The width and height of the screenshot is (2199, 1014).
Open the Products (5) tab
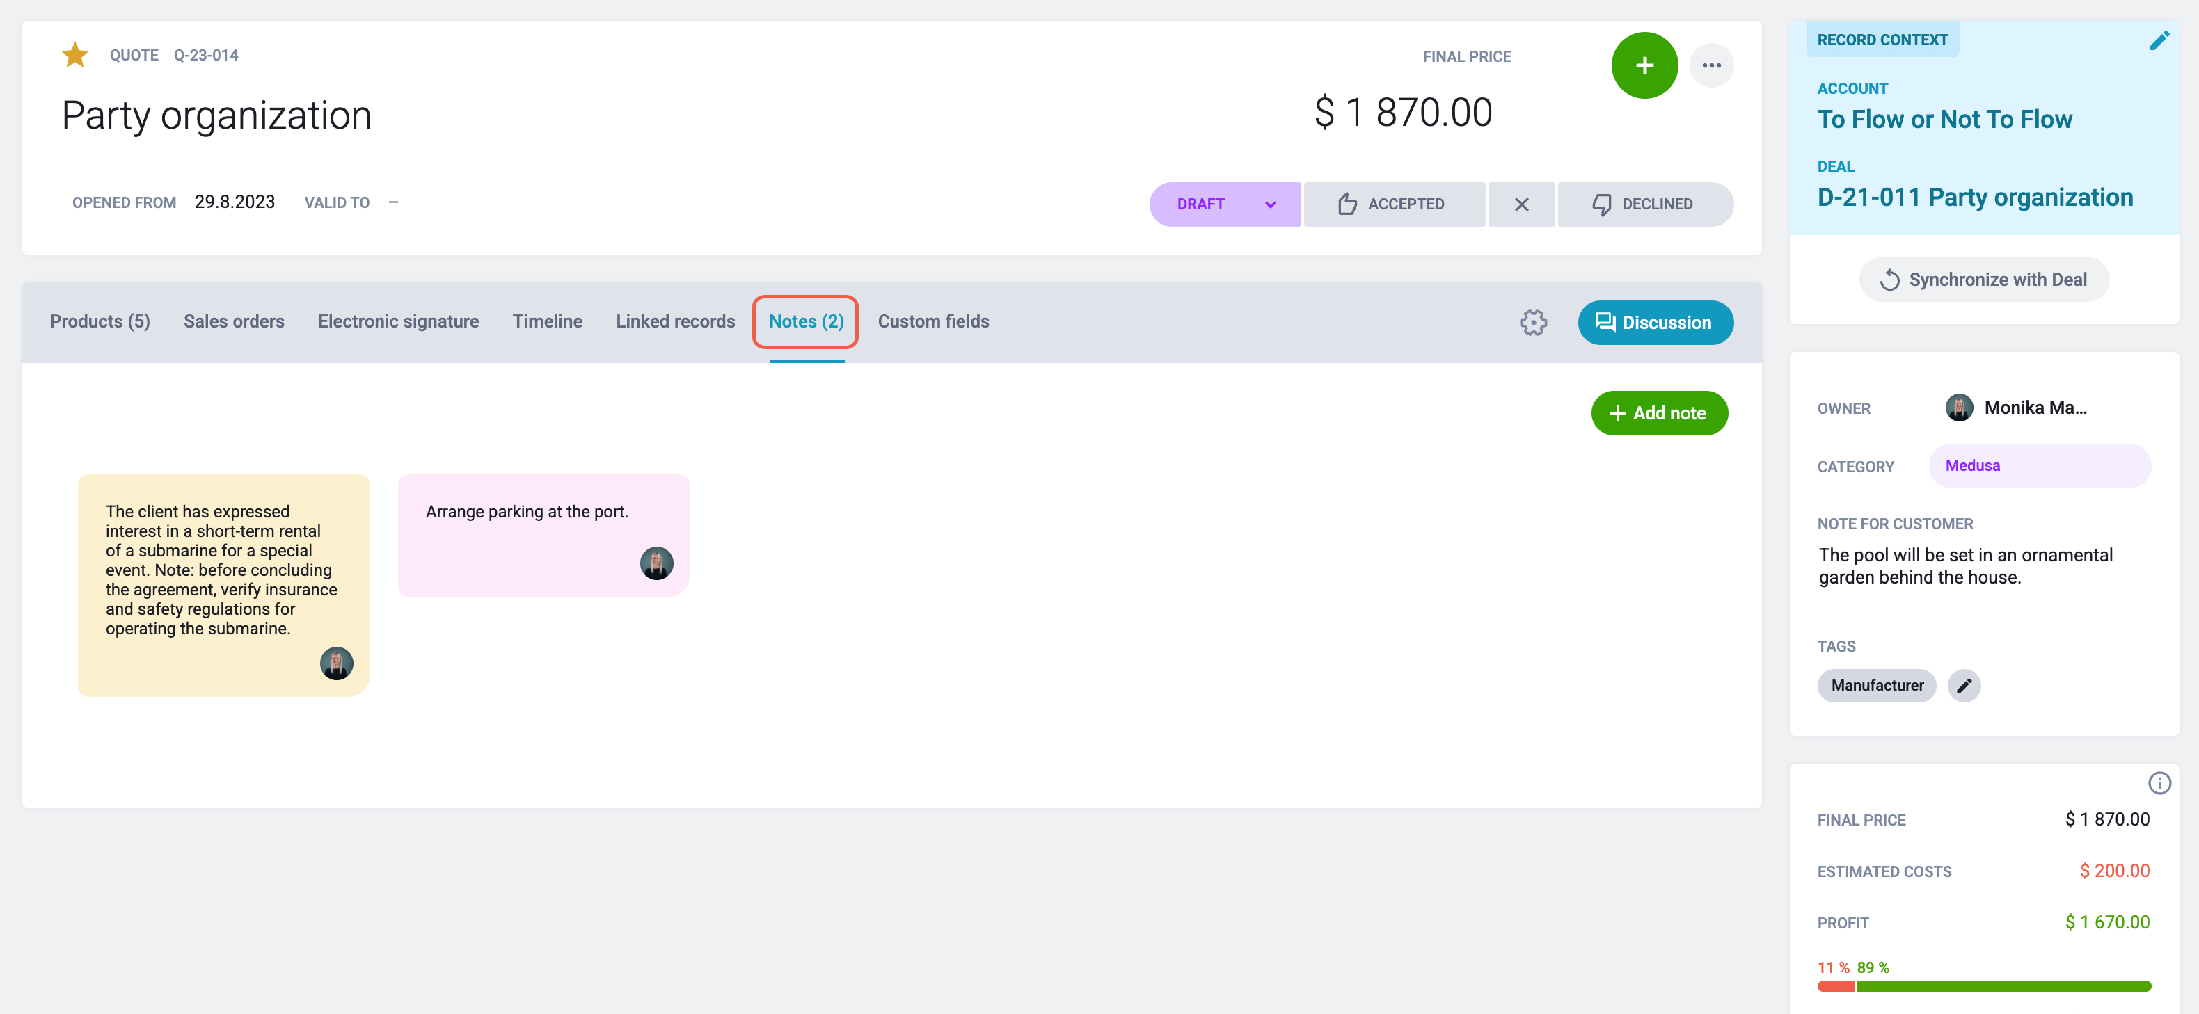[100, 321]
